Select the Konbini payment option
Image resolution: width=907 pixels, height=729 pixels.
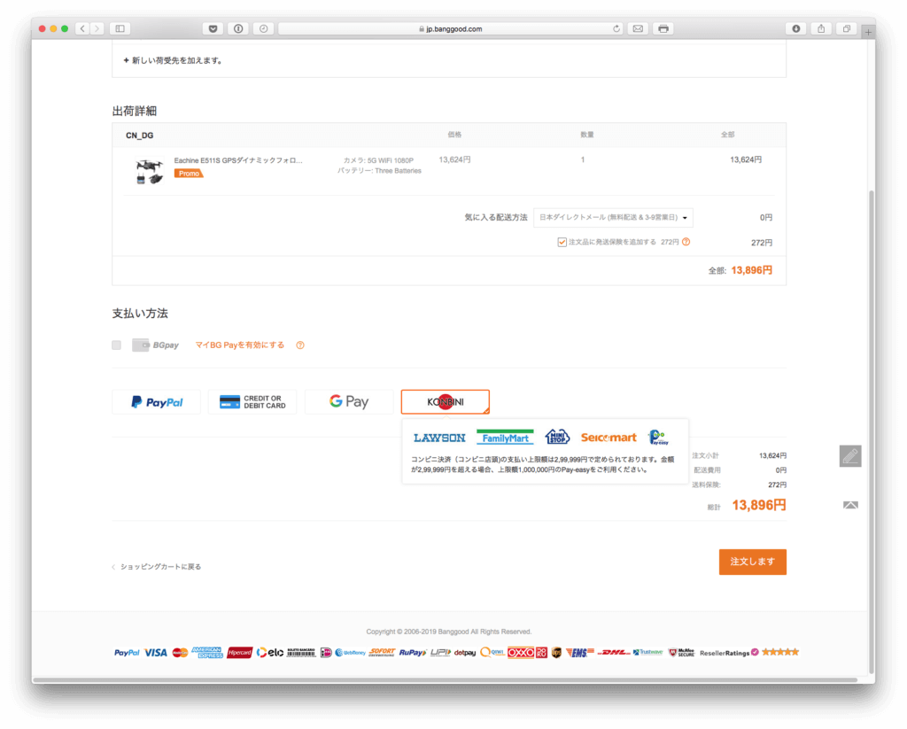(445, 402)
